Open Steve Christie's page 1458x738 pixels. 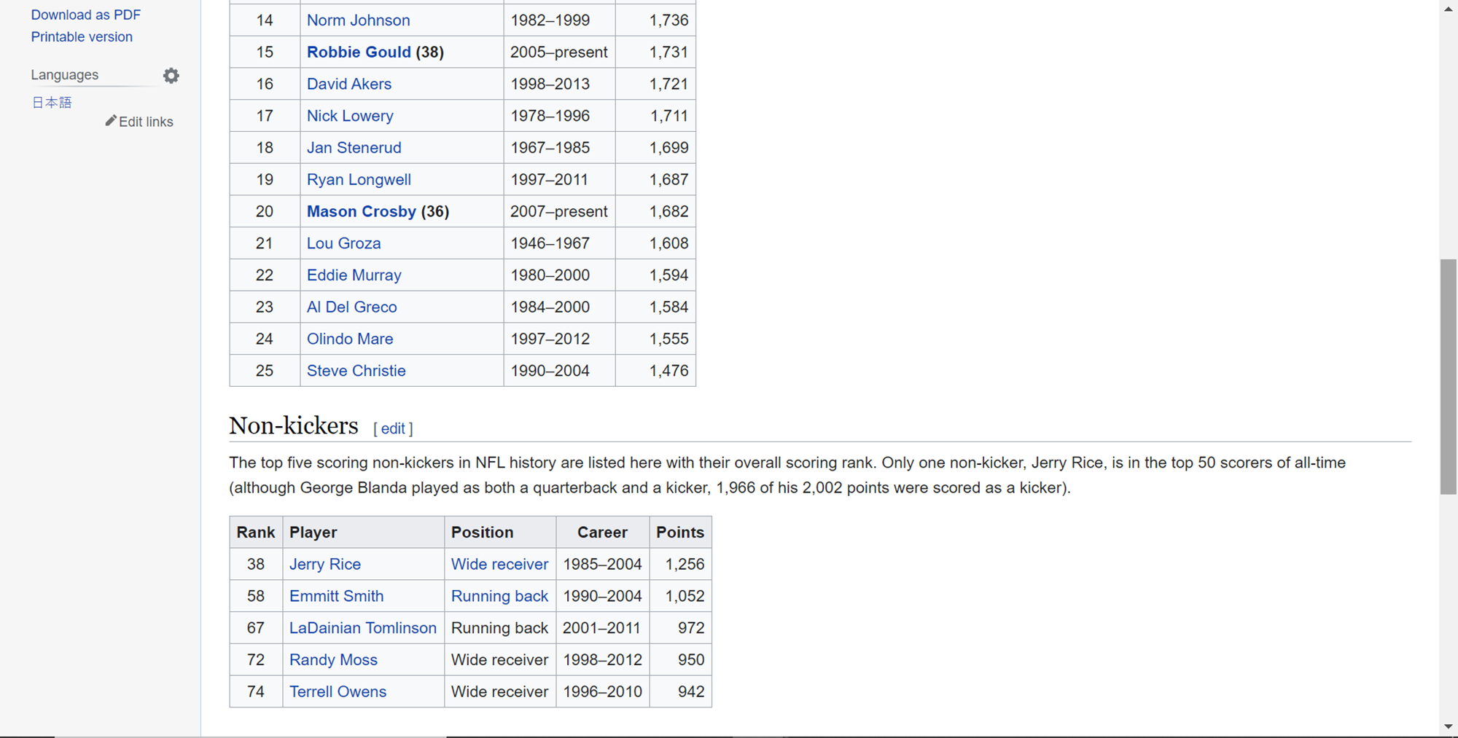pyautogui.click(x=356, y=371)
